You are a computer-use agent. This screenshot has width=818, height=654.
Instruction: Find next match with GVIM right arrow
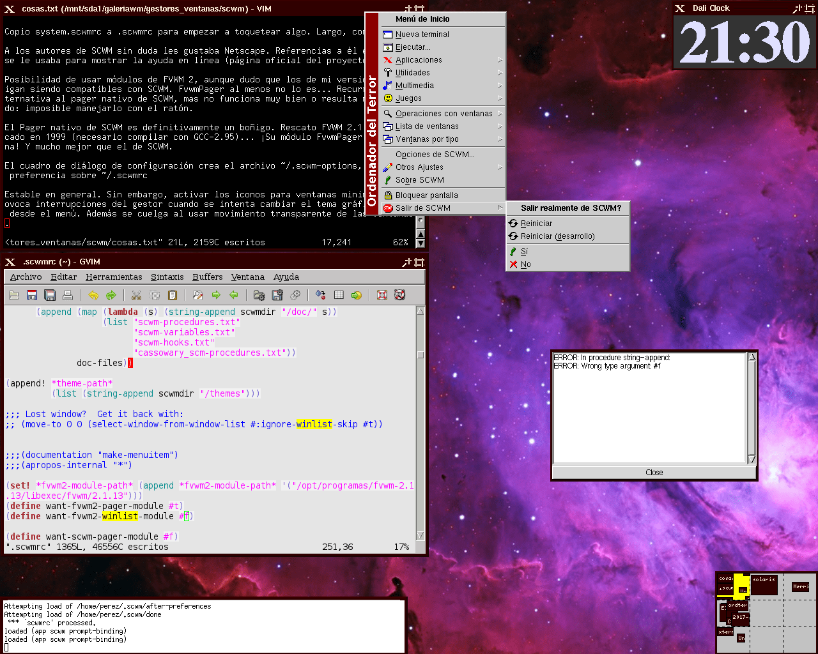point(216,295)
